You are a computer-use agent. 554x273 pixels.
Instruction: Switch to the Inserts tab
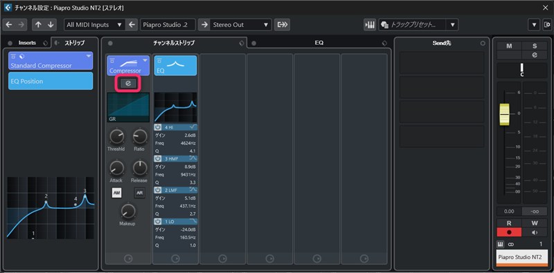pos(27,43)
